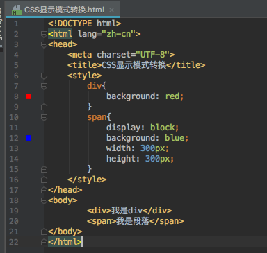
Task: Click the </head> closing tag
Action: [x=65, y=190]
